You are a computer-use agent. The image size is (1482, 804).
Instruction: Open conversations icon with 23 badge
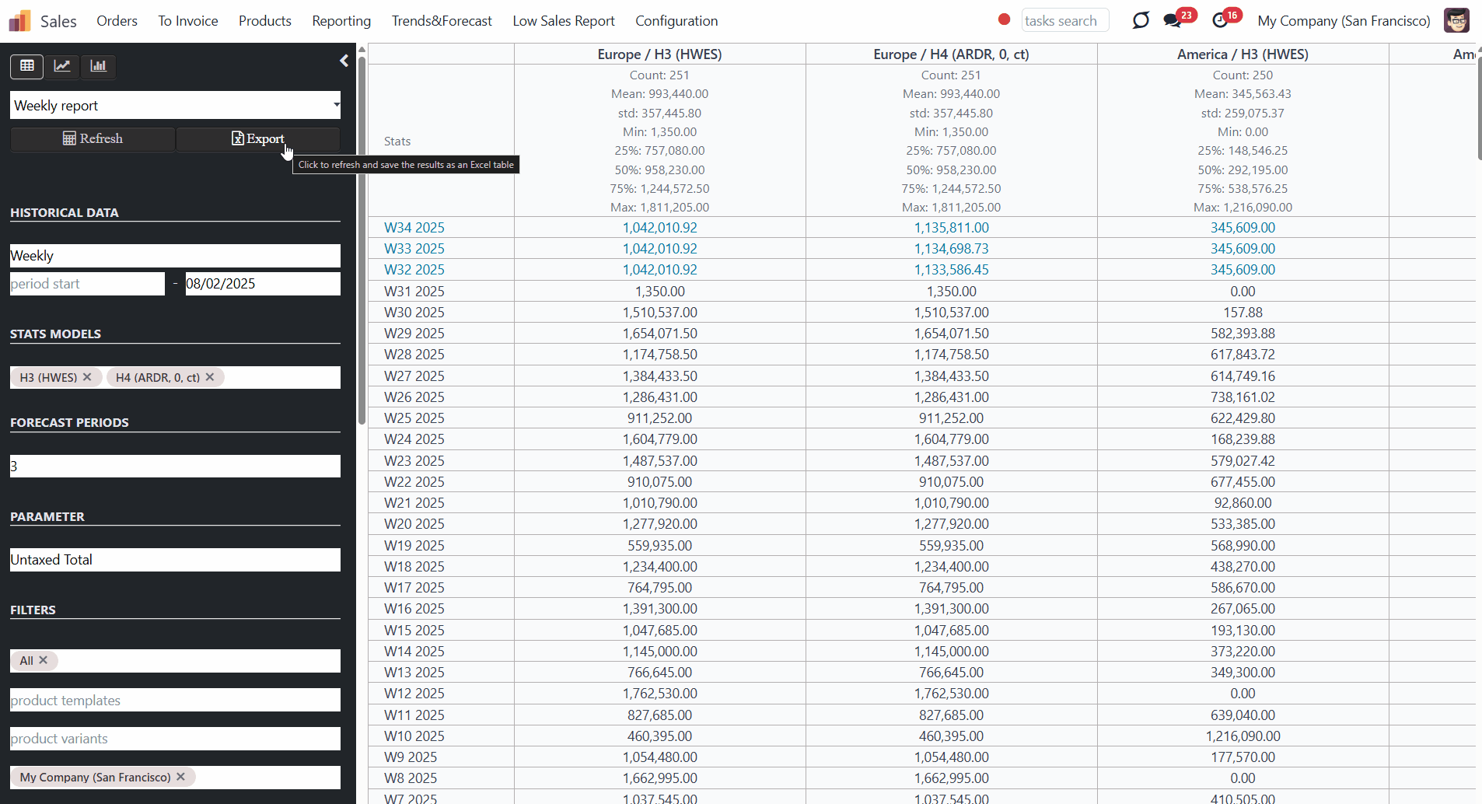coord(1173,21)
